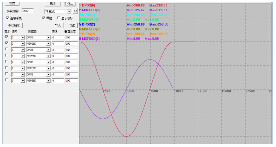Uncheck display for the first DPOS row
This screenshot has height=147, width=276.
click(x=6, y=37)
